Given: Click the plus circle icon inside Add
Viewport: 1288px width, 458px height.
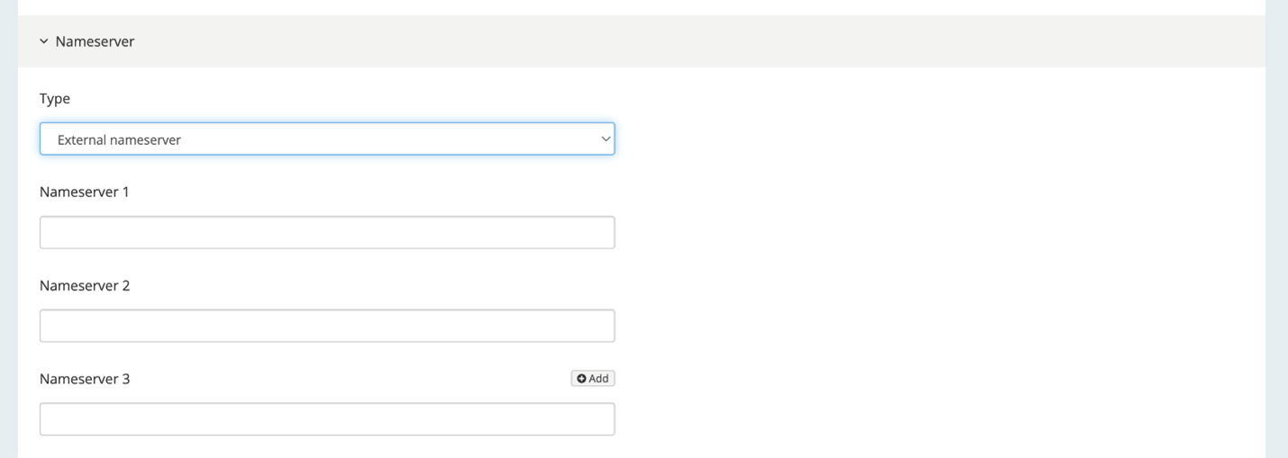Looking at the screenshot, I should (582, 379).
